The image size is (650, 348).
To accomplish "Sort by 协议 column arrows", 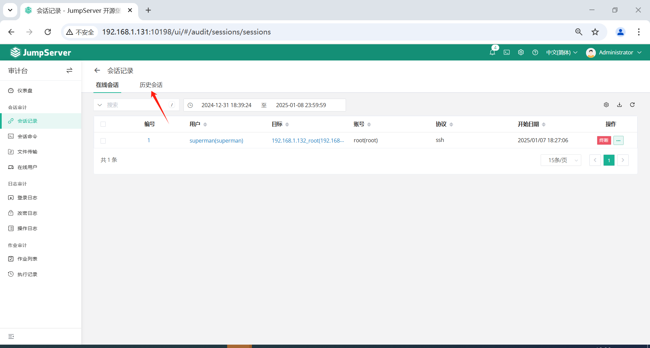I will coord(451,124).
